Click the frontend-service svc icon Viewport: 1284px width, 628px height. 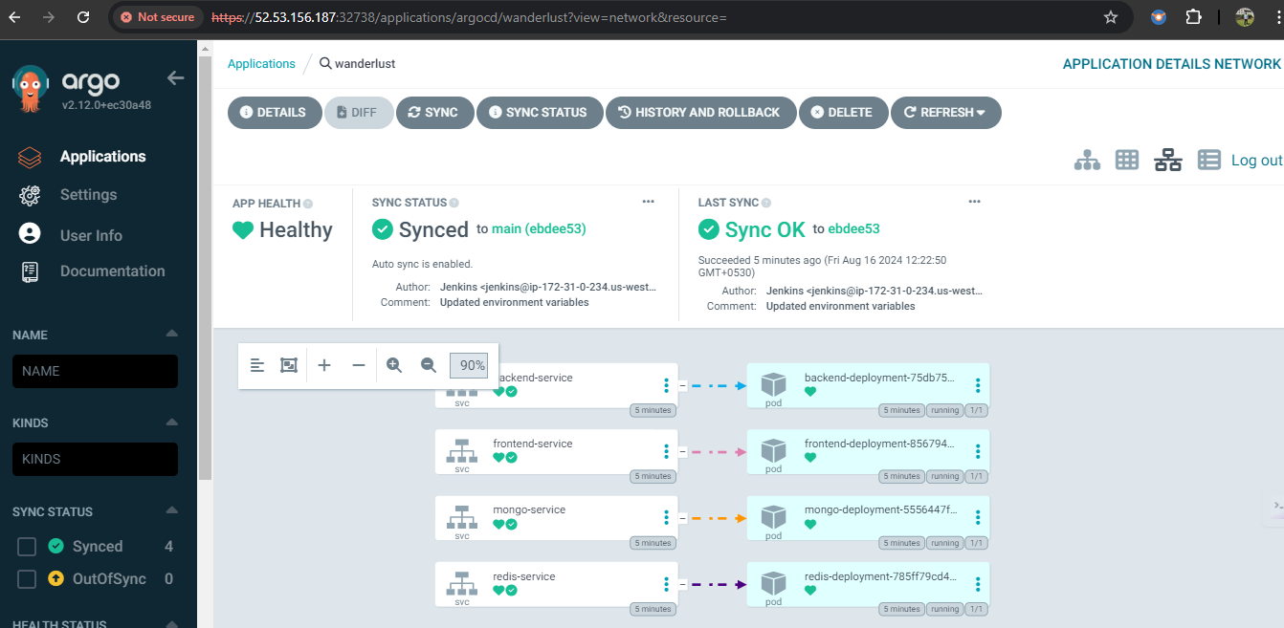pos(462,450)
